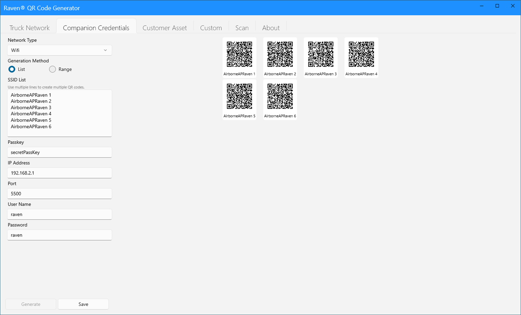Click the IP Address field

(60, 173)
